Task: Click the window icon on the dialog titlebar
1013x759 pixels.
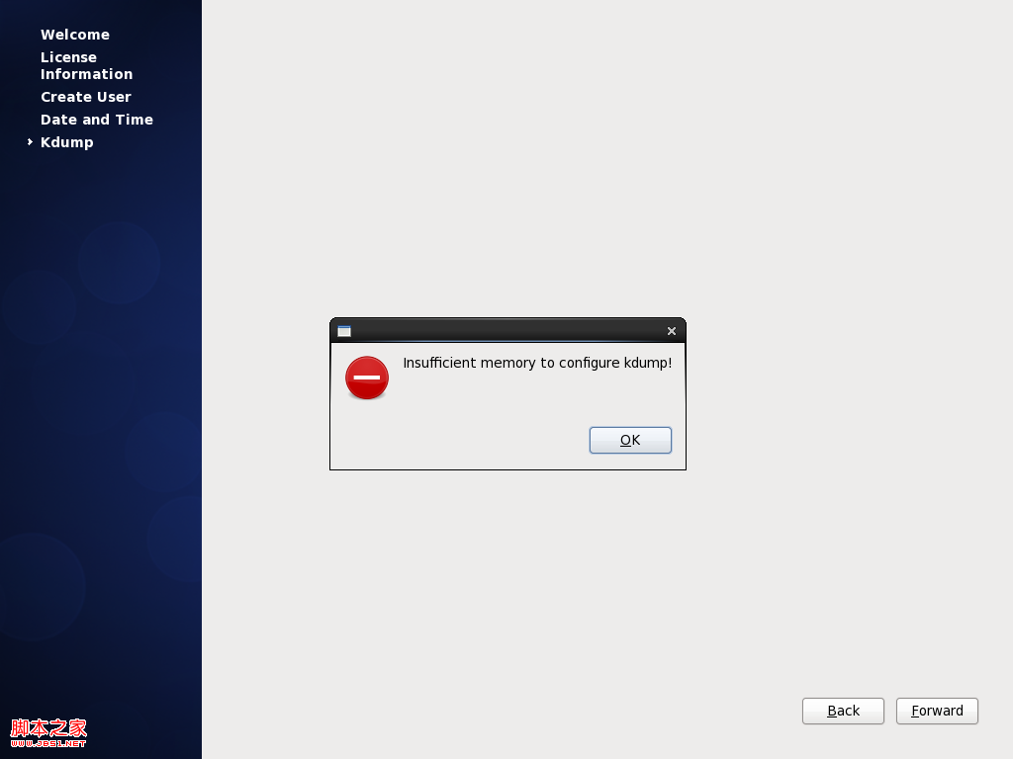Action: [x=342, y=330]
